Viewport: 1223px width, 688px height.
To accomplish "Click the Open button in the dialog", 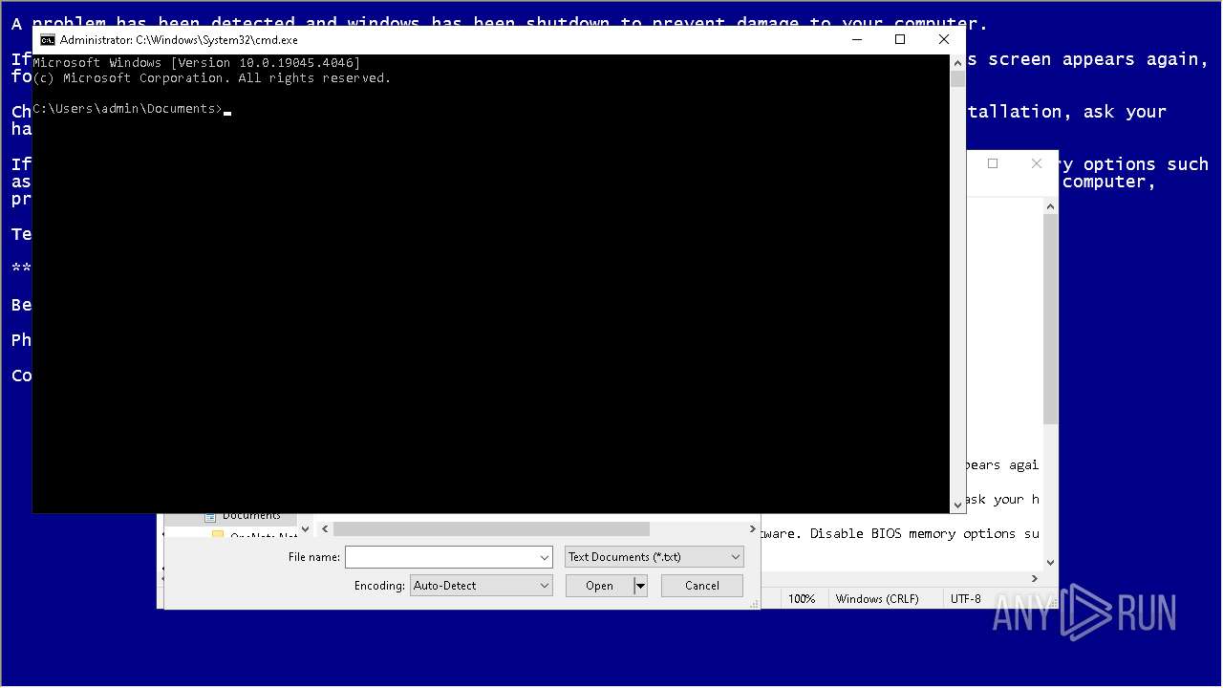I will pyautogui.click(x=599, y=586).
